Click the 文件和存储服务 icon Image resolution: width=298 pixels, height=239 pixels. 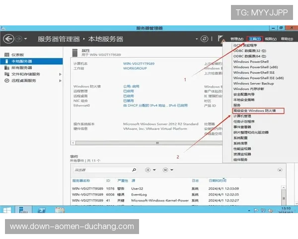click(7, 74)
